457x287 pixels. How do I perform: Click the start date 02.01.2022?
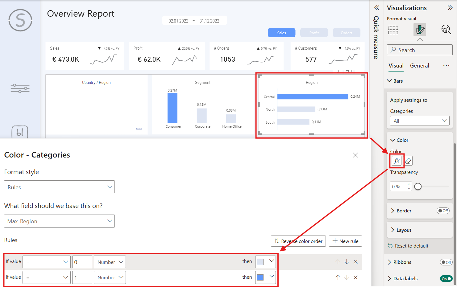178,21
